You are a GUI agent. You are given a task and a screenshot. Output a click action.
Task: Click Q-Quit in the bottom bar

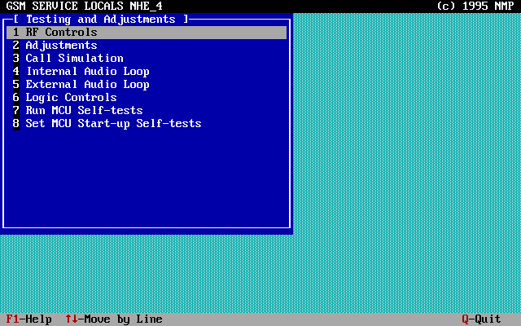coord(481,319)
